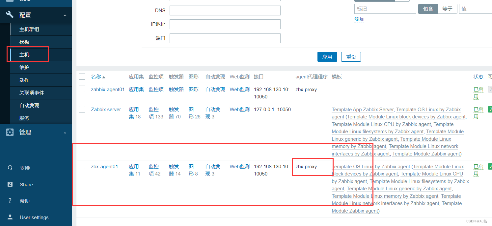This screenshot has height=226, width=492.
Task: Open Web监测 link of zabbix-agent01
Action: click(x=239, y=89)
